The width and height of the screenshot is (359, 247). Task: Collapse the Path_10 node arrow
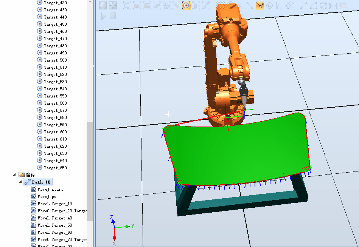pyautogui.click(x=20, y=182)
